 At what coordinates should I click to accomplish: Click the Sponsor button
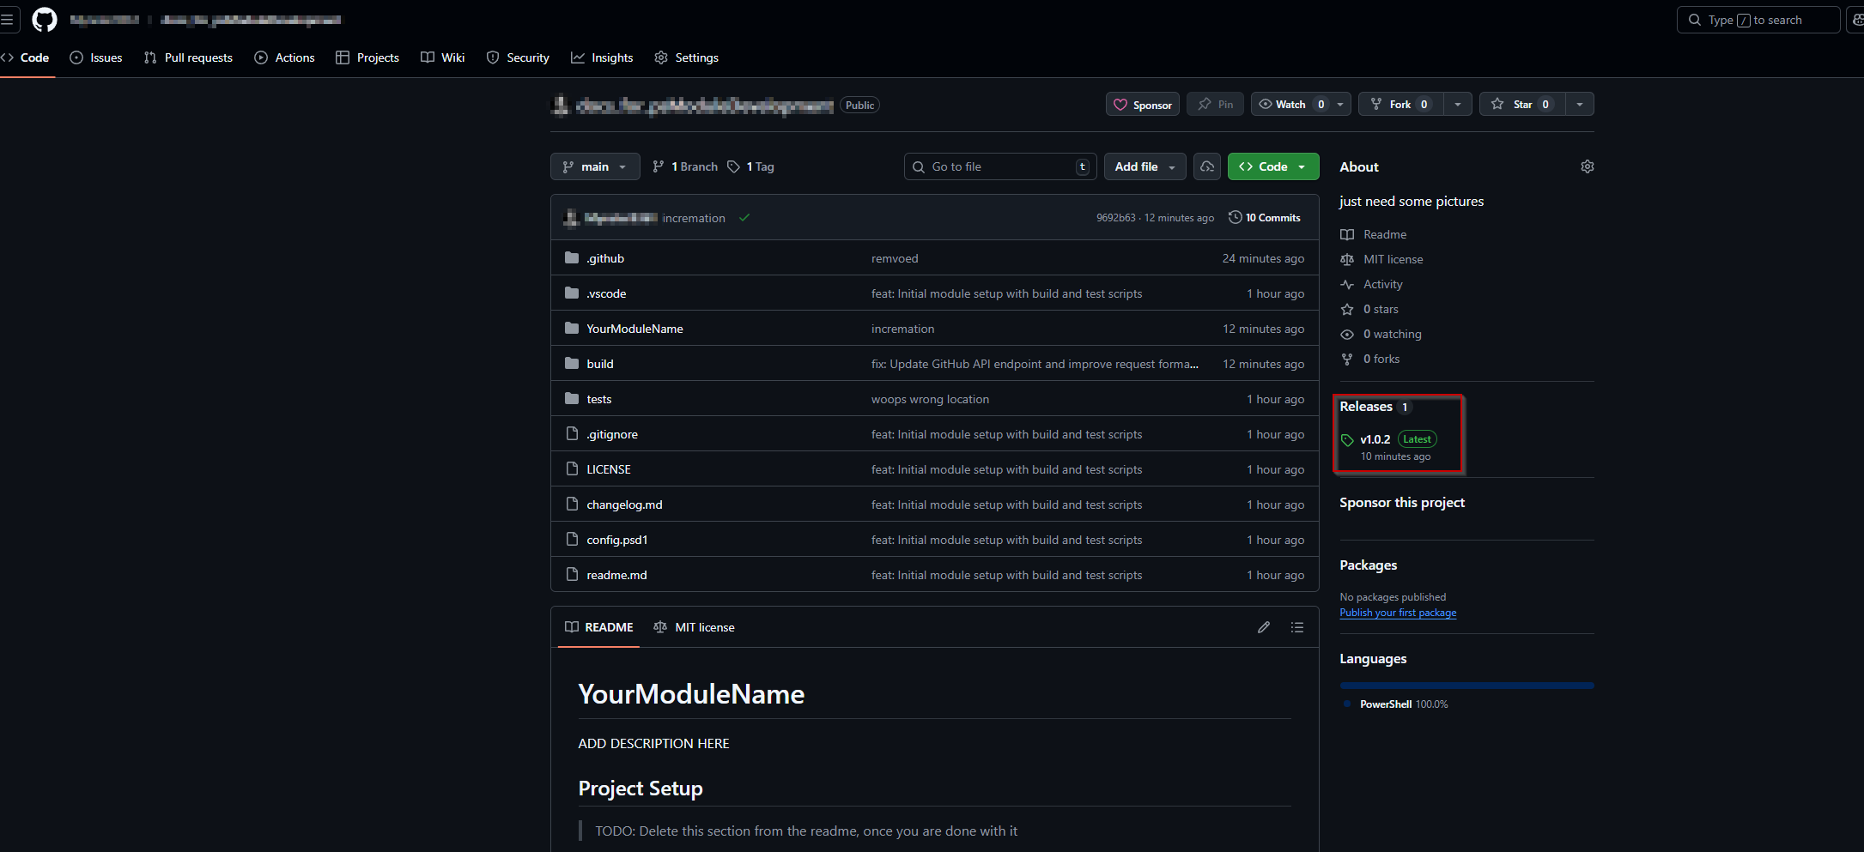[x=1142, y=104]
